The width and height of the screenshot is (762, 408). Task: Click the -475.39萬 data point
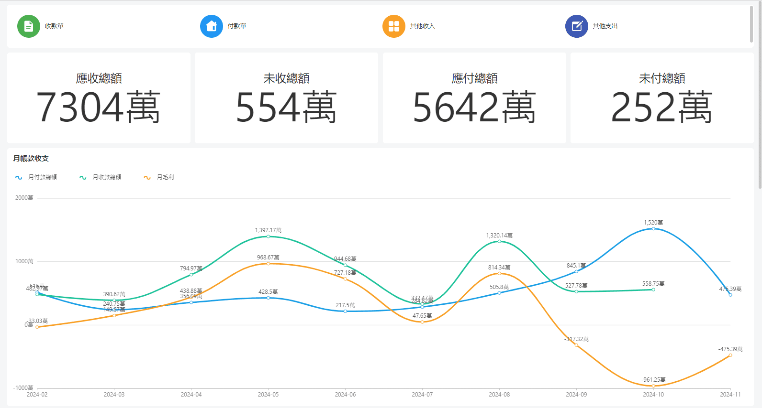click(x=730, y=355)
